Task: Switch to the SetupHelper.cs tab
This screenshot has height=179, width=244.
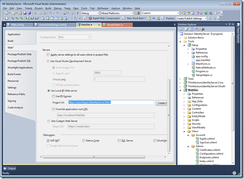Action: (117, 25)
